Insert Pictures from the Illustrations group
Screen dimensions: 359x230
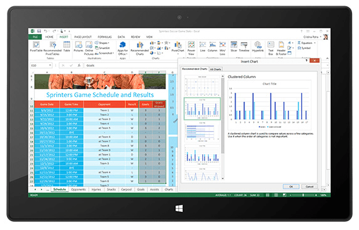(78, 47)
